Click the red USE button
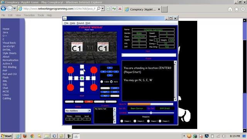Viewport: 247px width, 139px height. click(89, 102)
